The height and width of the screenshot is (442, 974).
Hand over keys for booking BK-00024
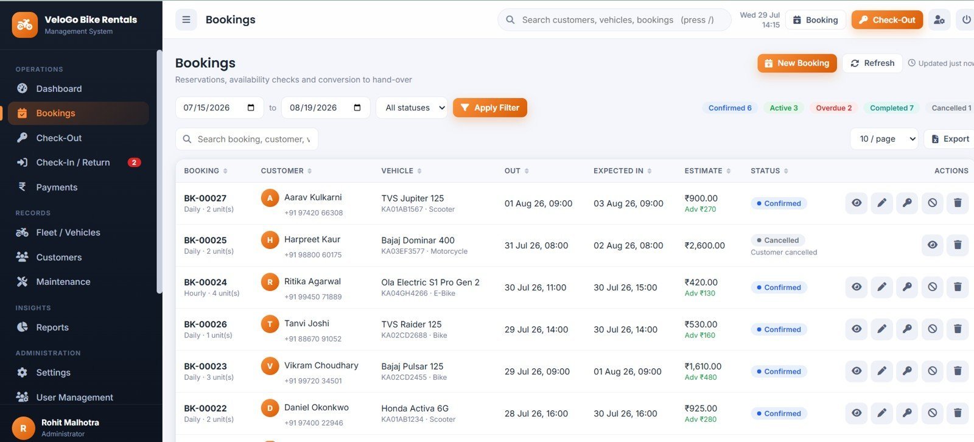point(907,287)
